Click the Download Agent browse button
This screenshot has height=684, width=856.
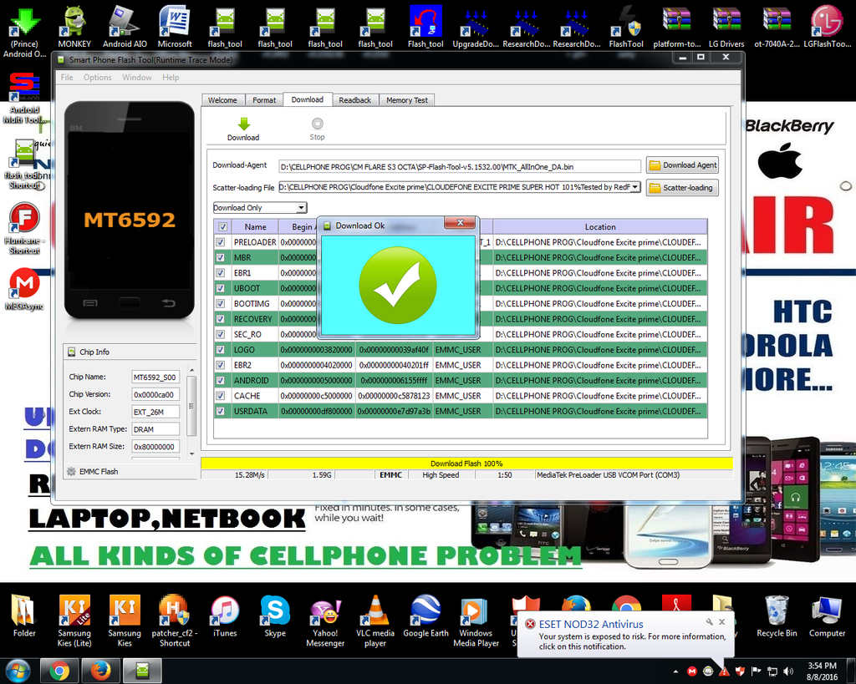pos(682,165)
